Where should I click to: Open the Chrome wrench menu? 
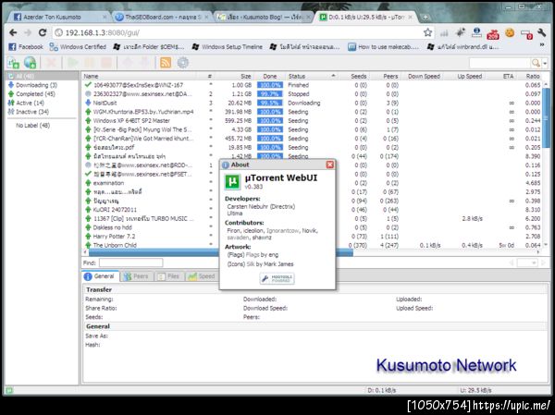(541, 33)
